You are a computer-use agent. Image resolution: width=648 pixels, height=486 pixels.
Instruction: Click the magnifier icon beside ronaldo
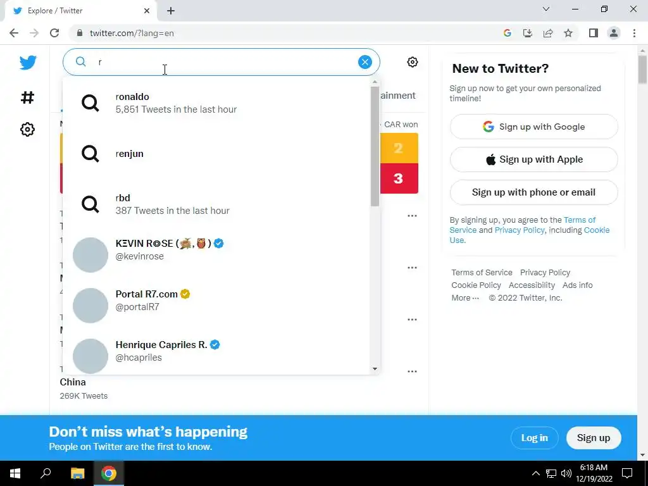90,103
